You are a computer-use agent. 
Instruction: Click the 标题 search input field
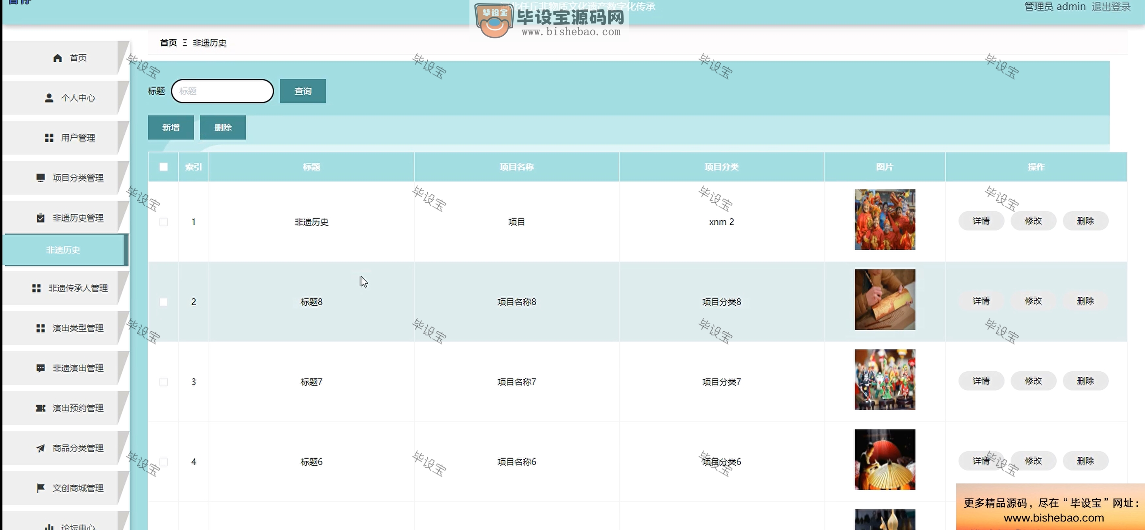tap(222, 91)
